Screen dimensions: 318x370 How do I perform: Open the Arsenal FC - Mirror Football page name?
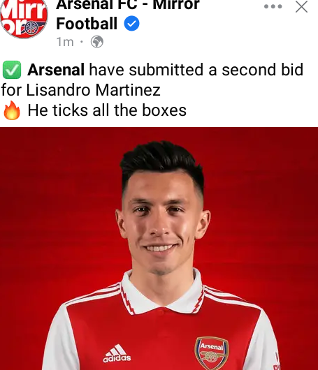128,14
